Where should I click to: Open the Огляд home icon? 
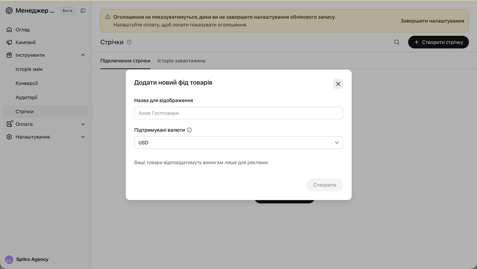pos(9,29)
